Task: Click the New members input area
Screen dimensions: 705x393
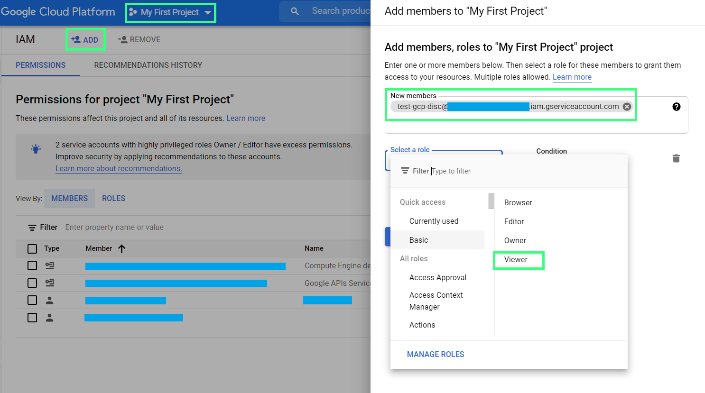Action: [536, 115]
